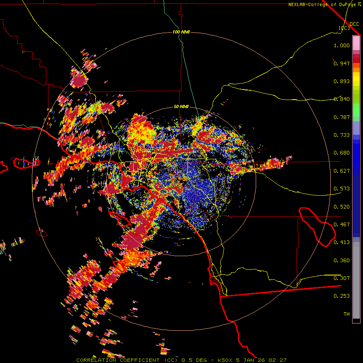This screenshot has height=363, width=363.
Task: Select the 0.467 scale value
Action: click(342, 225)
